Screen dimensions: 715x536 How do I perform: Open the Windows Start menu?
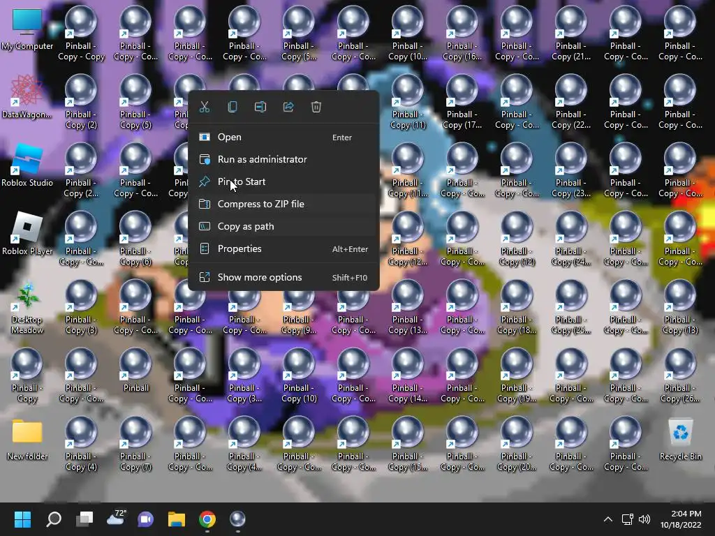click(x=22, y=519)
